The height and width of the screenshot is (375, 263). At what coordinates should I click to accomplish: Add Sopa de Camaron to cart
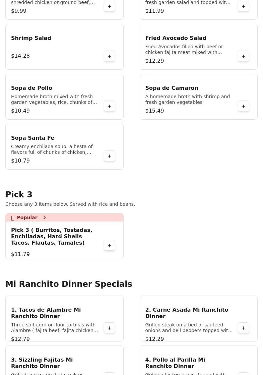pyautogui.click(x=243, y=106)
